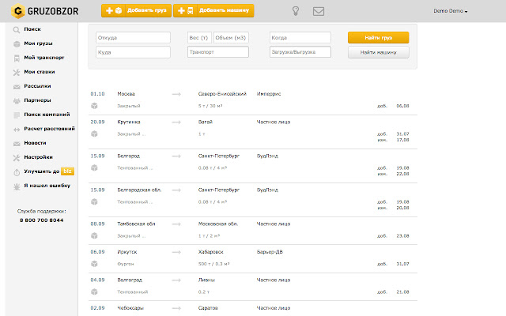Screen dimensions: 506x316
Task: Click the Найти машину button
Action: 378,52
